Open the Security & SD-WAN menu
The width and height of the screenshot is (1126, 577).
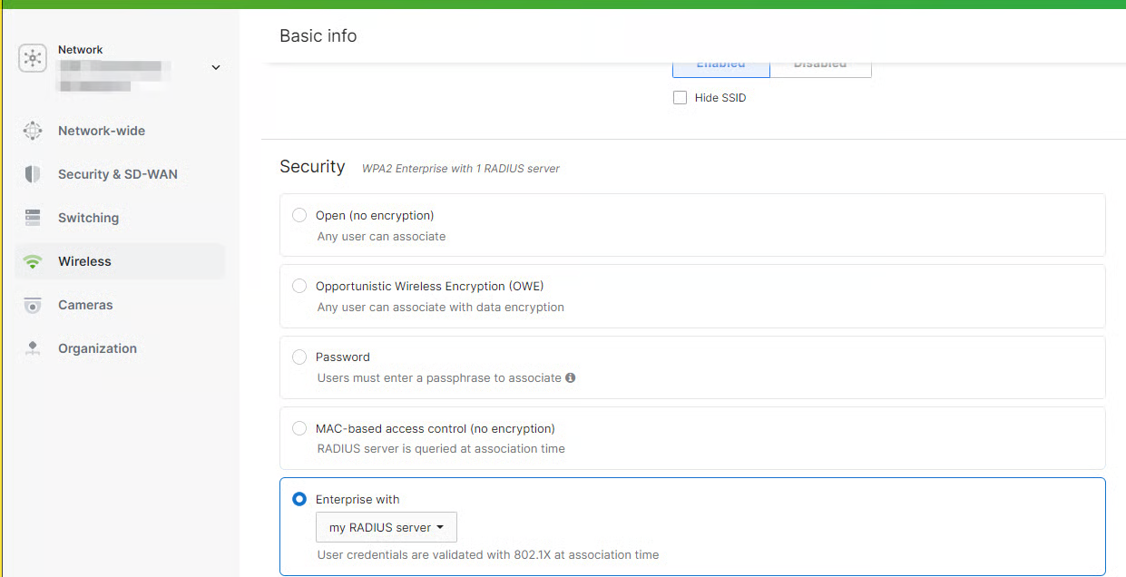(117, 174)
